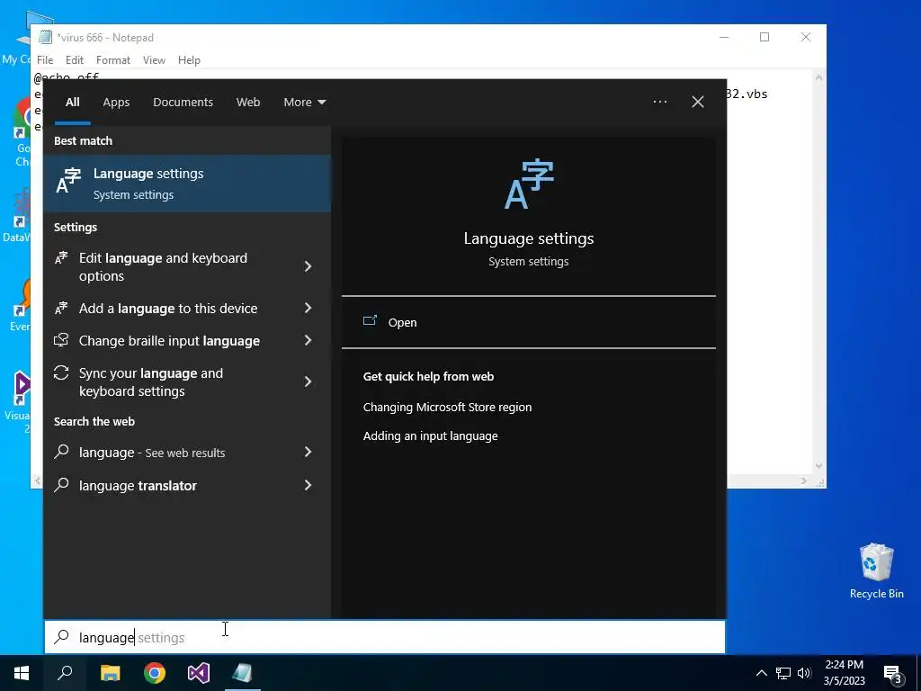The height and width of the screenshot is (691, 921).
Task: Close the search panel with X
Action: 698,102
